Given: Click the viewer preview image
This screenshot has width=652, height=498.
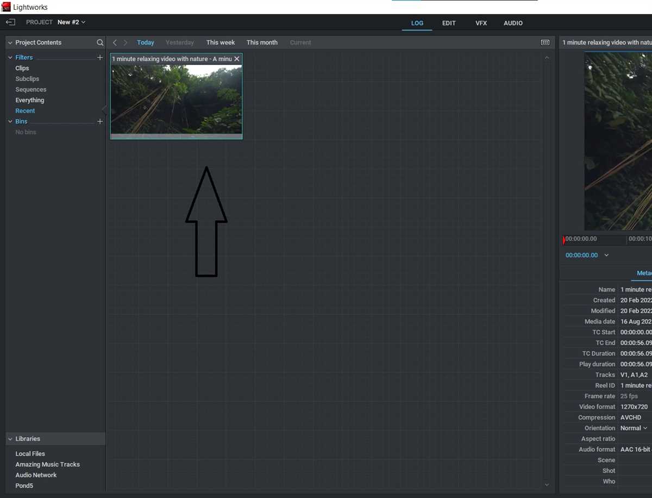Looking at the screenshot, I should [x=618, y=141].
